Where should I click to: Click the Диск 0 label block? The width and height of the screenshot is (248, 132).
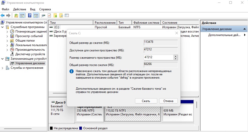(62, 110)
